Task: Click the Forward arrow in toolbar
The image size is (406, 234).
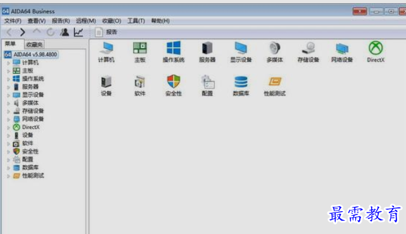Action: tap(23, 32)
